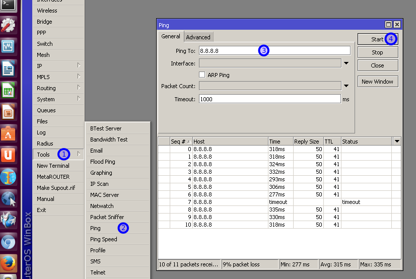Switch to the Advanced tab

pos(198,37)
